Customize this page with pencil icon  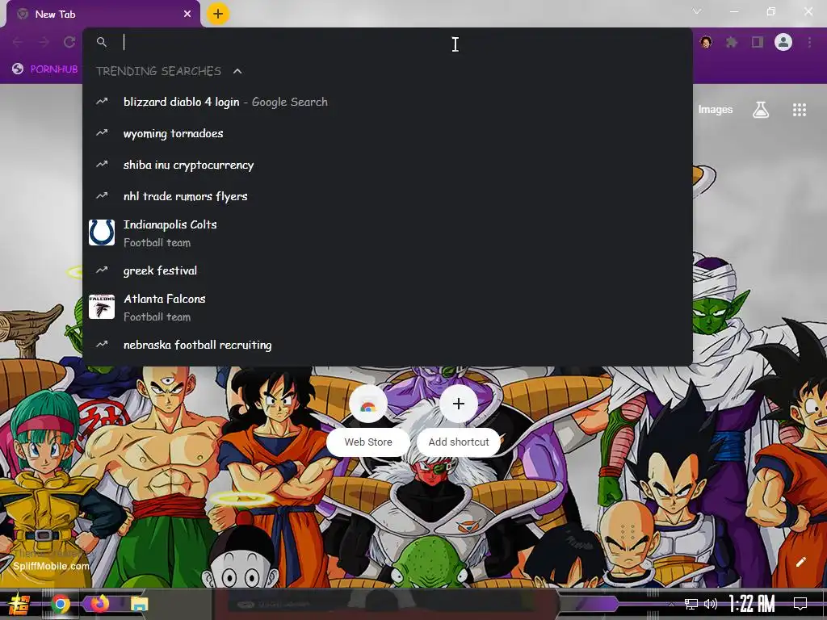pos(800,562)
